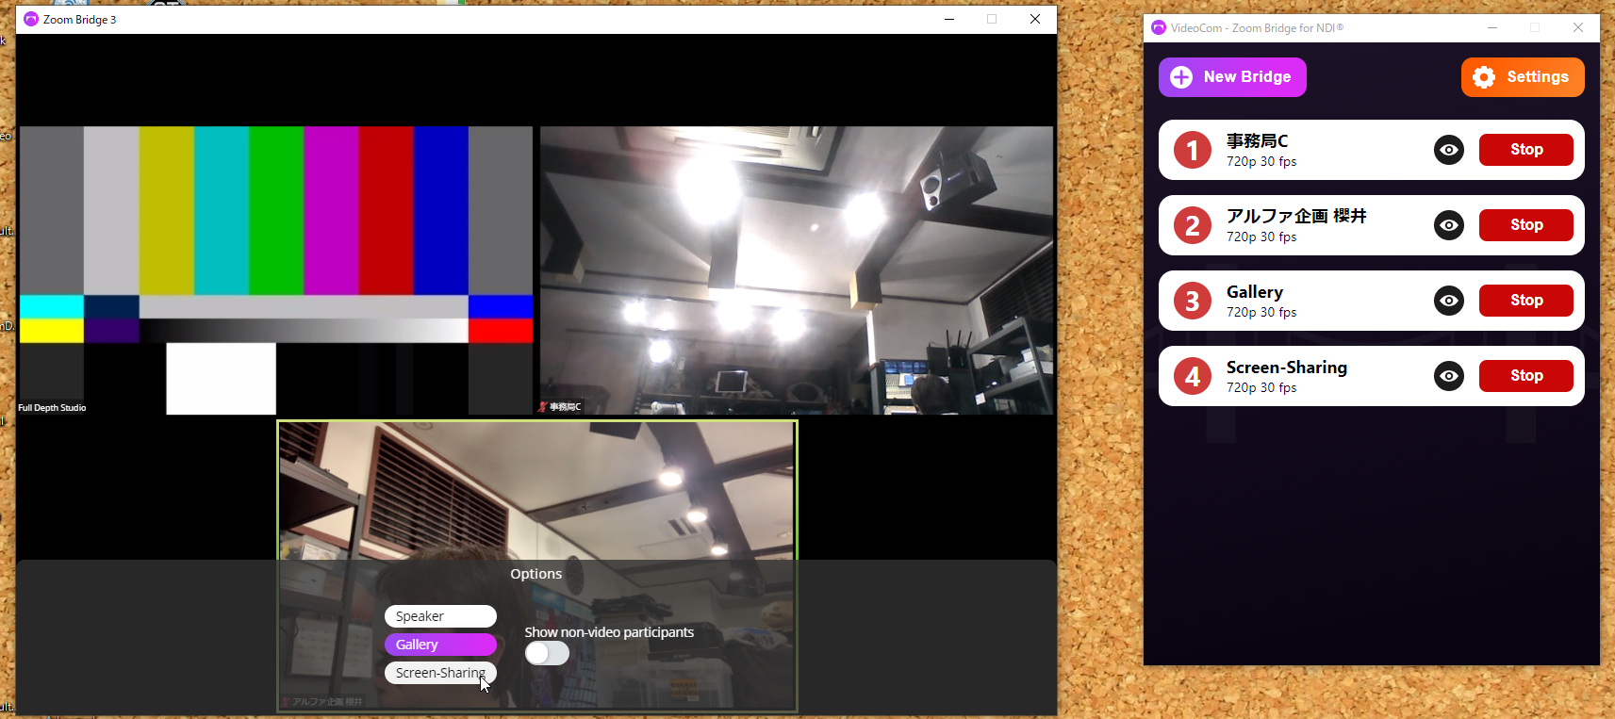The image size is (1615, 719).
Task: Close the VideoCom Zoom Bridge window
Action: click(1578, 27)
